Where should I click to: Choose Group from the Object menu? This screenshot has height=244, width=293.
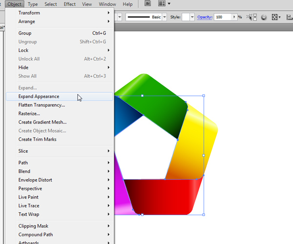click(60, 33)
